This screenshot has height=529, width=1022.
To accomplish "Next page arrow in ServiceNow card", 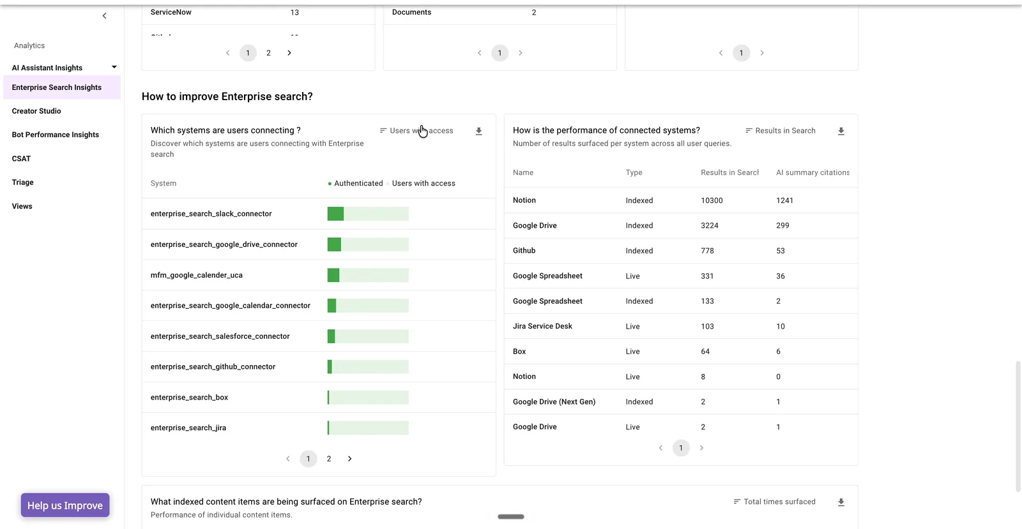I will click(x=289, y=53).
